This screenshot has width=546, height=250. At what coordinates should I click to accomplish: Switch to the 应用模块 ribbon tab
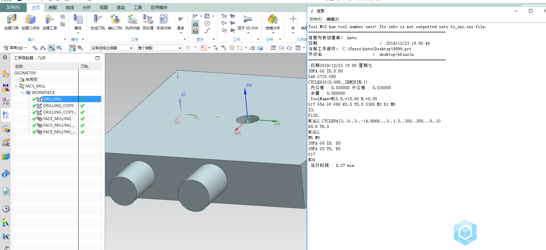[159, 8]
